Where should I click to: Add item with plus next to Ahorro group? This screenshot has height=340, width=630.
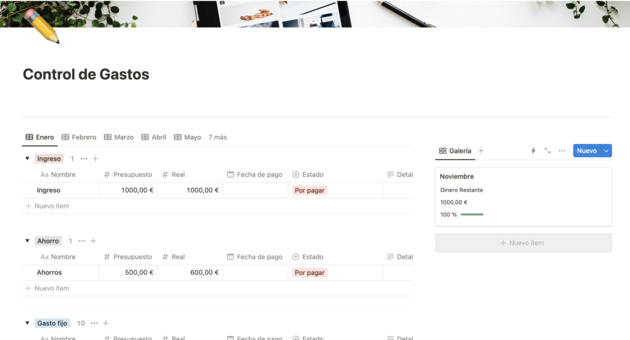point(93,241)
